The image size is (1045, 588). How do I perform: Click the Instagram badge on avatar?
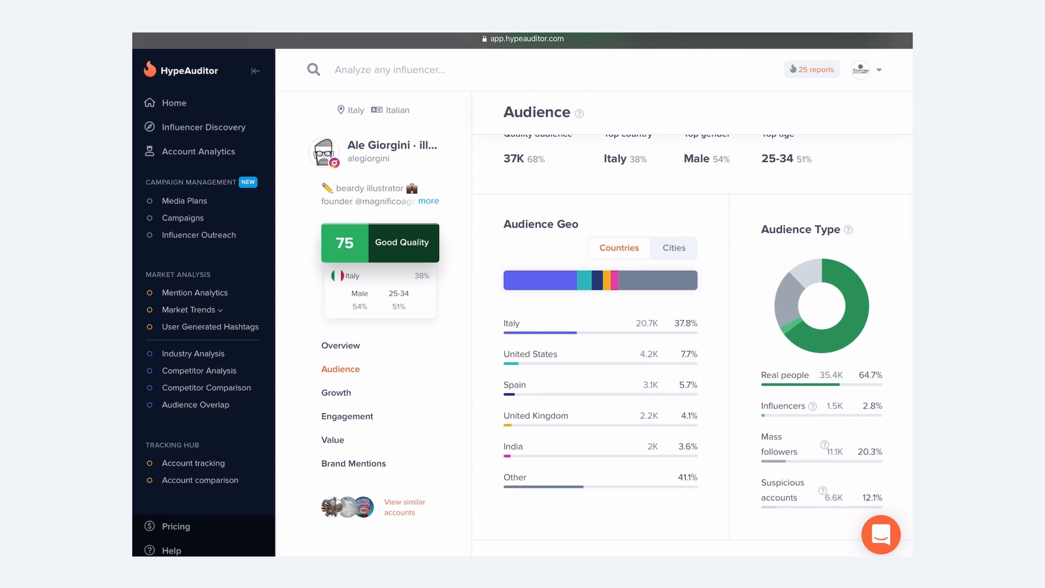pyautogui.click(x=334, y=163)
